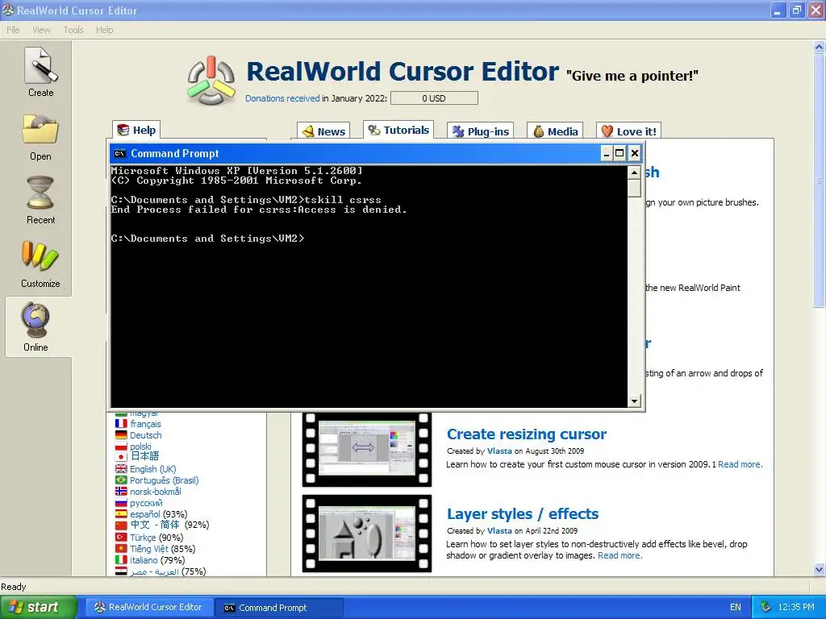Click the Brazil flag icon
This screenshot has height=619, width=826.
click(x=121, y=480)
